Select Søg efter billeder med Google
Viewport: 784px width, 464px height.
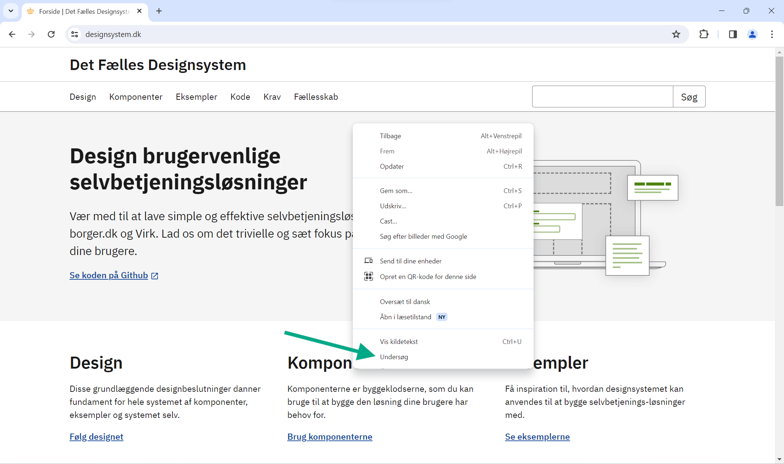(443, 237)
